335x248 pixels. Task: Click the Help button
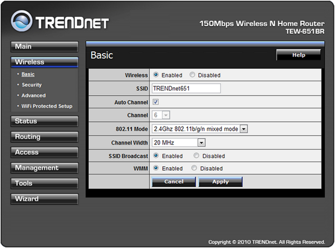point(299,55)
